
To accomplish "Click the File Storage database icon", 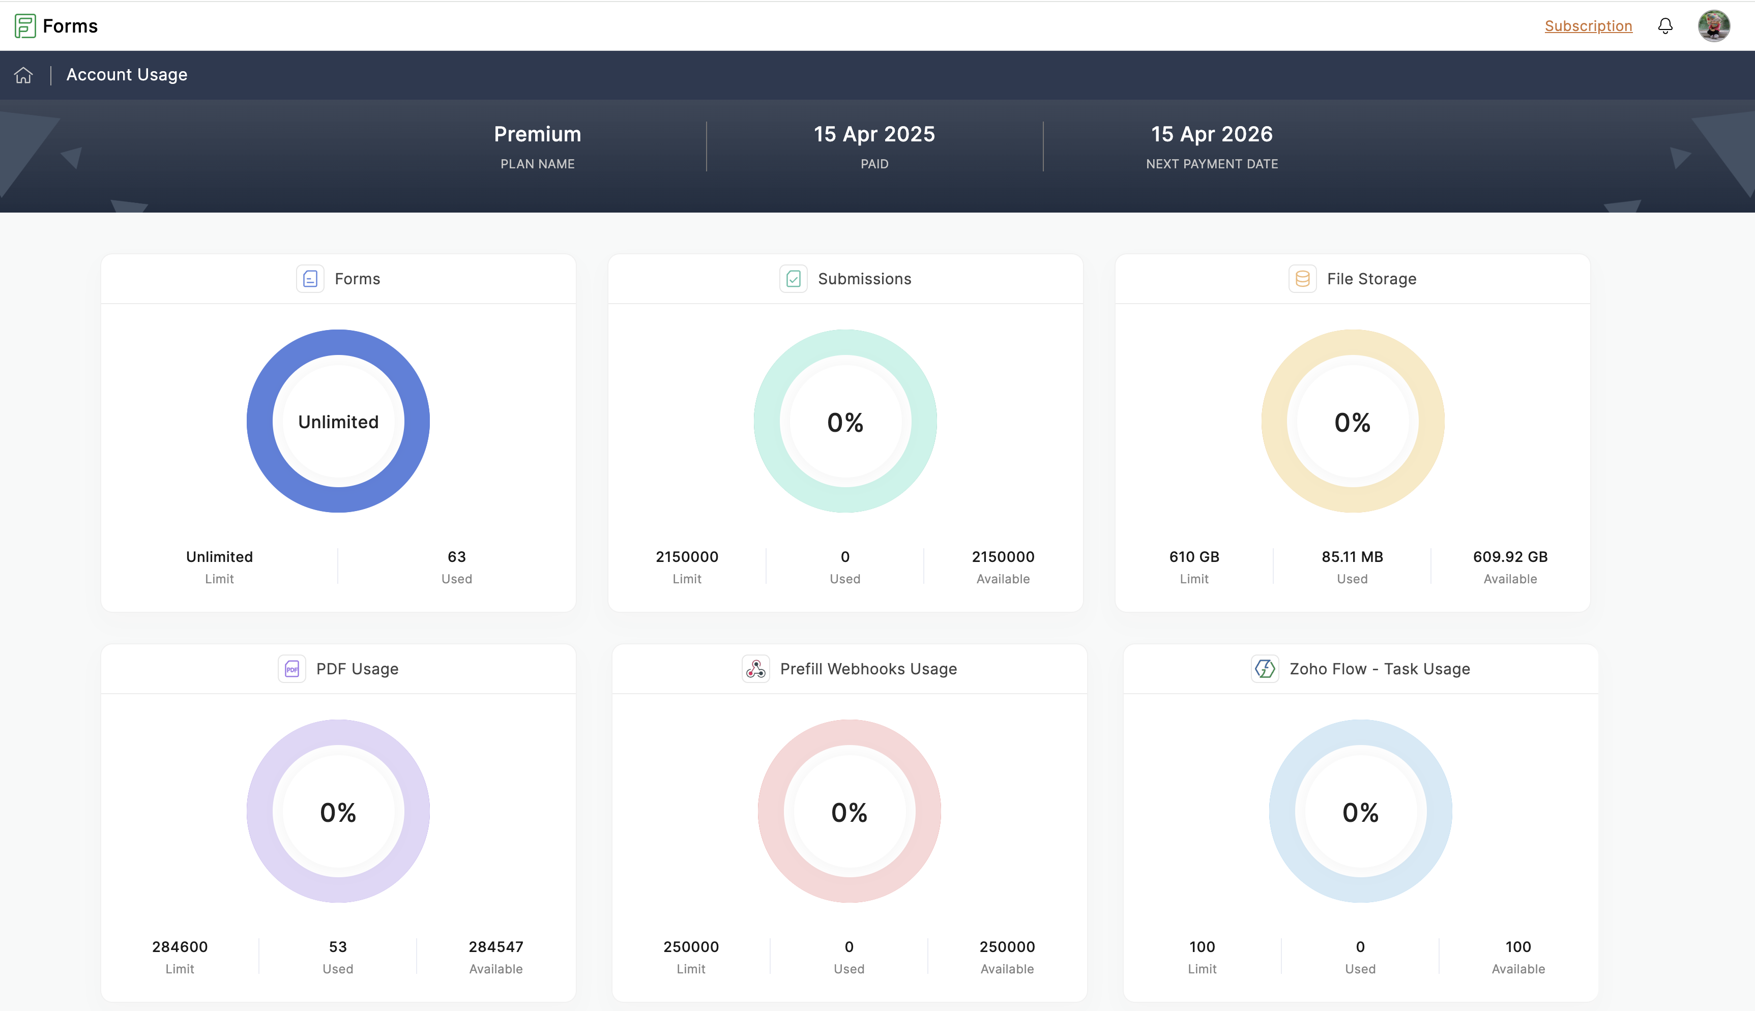I will tap(1302, 279).
